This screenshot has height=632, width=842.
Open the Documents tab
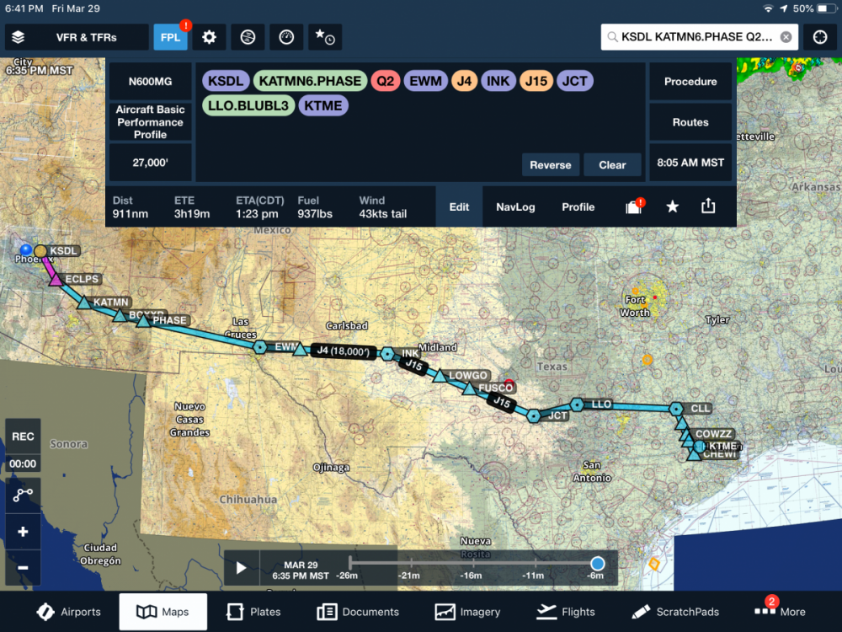click(358, 612)
